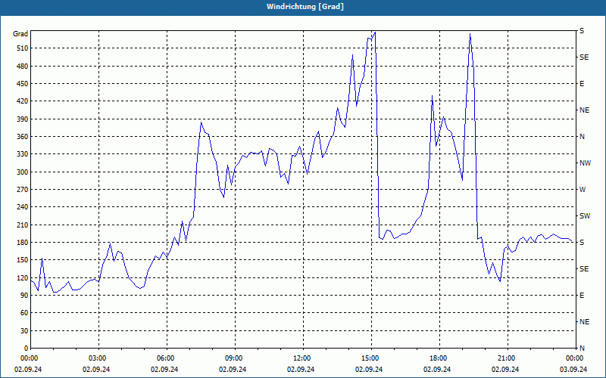Click the 480 value on the left axis
Viewport: 606px width, 378px height.
23,67
